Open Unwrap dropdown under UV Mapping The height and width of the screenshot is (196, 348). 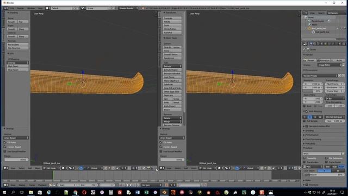(18, 63)
